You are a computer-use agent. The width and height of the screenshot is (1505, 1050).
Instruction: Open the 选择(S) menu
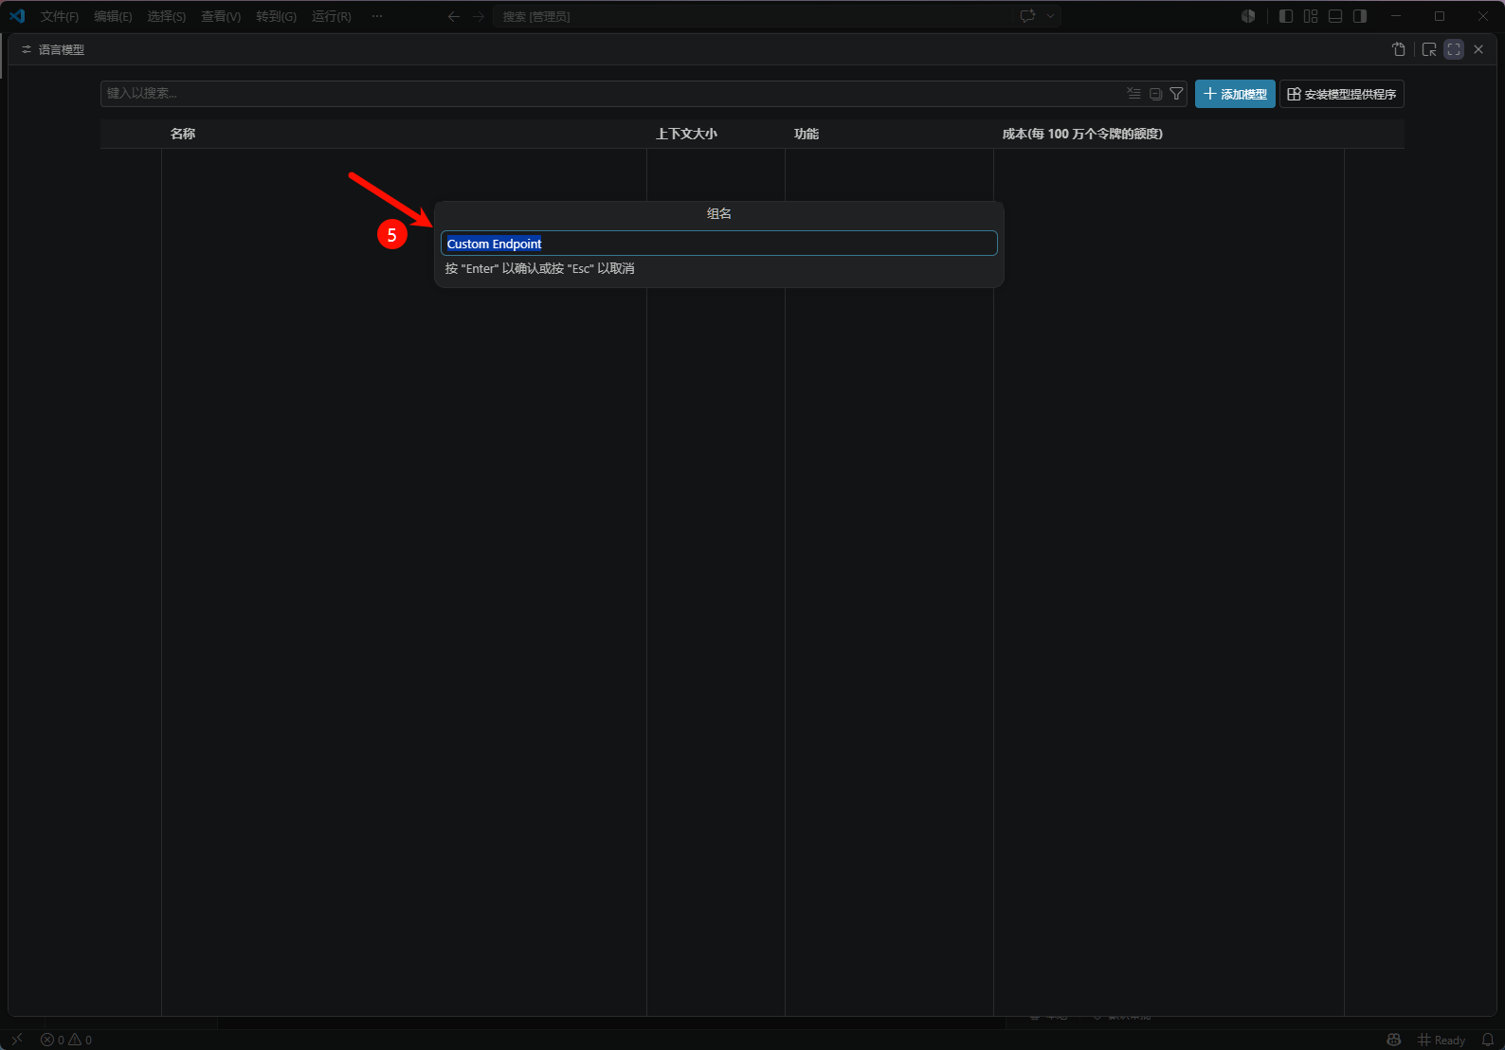[166, 16]
